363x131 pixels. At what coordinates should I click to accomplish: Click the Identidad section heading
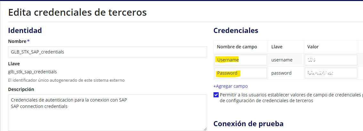(x=25, y=30)
